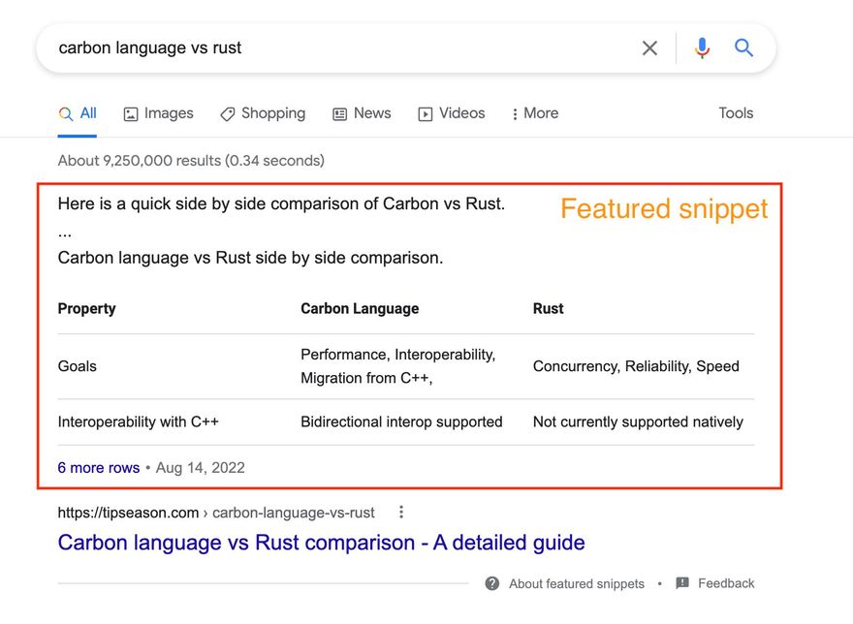Expand the 6 more rows link
853x624 pixels.
pyautogui.click(x=99, y=468)
